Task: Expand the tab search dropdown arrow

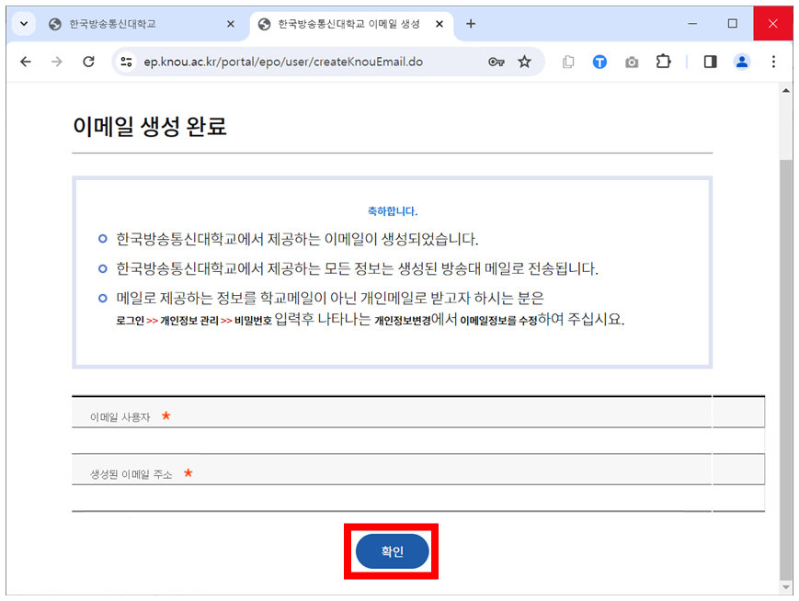Action: click(x=23, y=24)
